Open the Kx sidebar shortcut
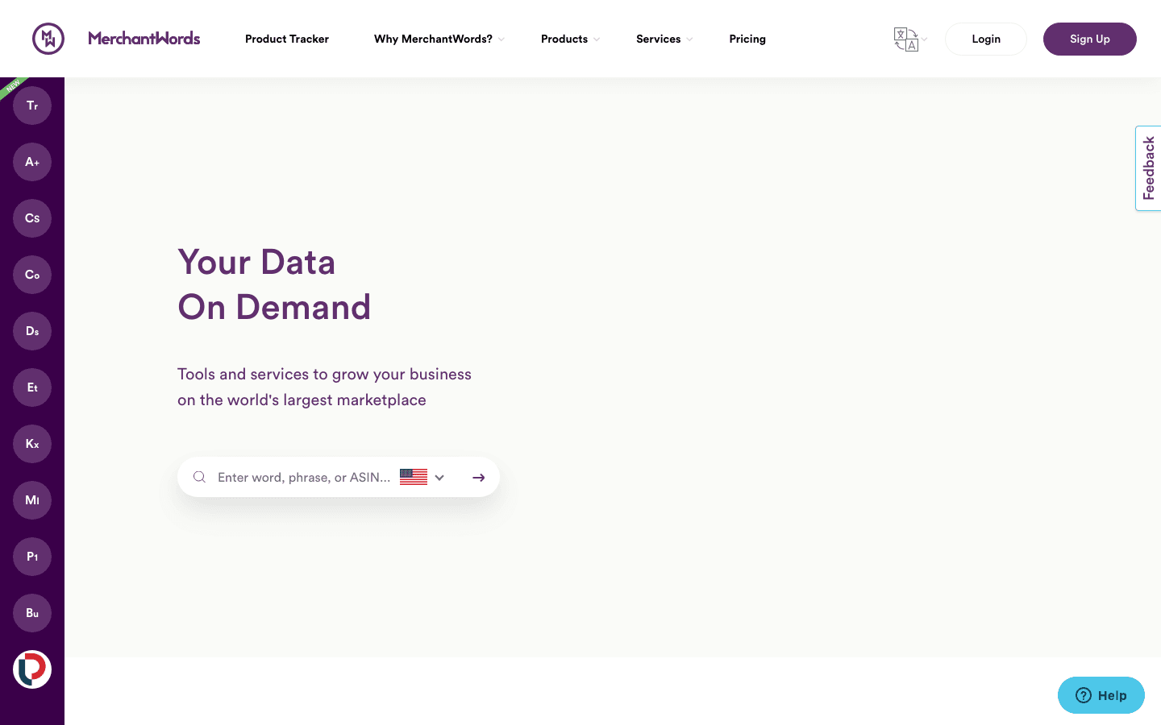1161x725 pixels. 32,444
